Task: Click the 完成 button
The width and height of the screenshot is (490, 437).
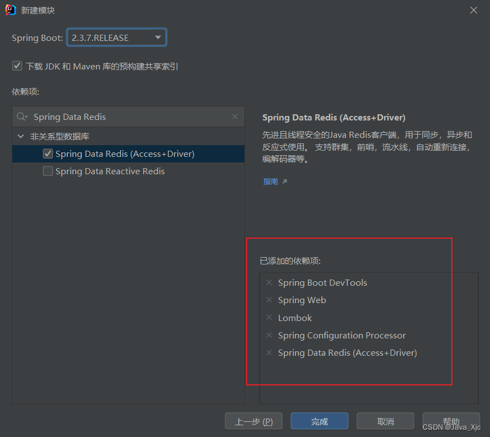Action: point(320,421)
